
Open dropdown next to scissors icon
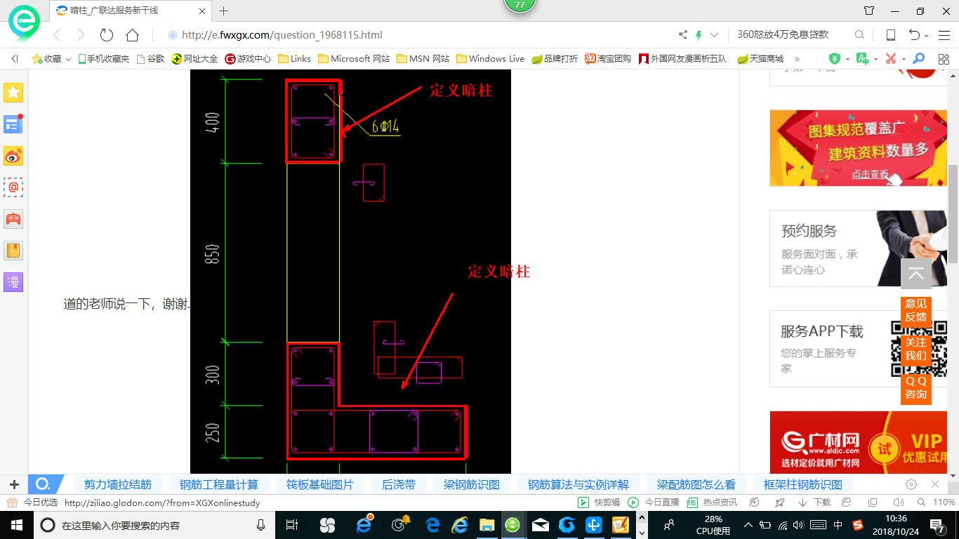pyautogui.click(x=903, y=59)
